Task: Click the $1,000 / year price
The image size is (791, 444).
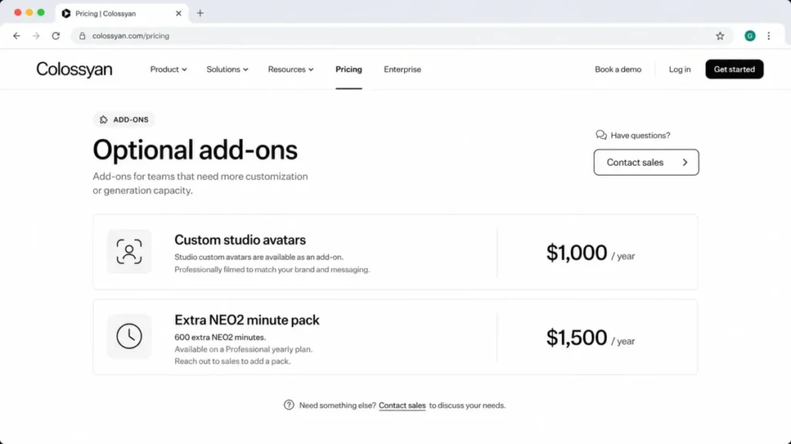Action: [590, 253]
